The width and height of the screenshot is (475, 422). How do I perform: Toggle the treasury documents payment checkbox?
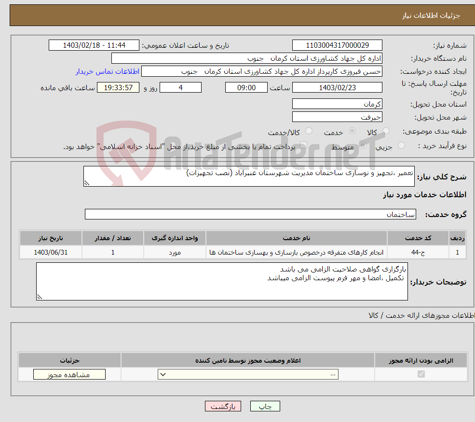point(303,146)
